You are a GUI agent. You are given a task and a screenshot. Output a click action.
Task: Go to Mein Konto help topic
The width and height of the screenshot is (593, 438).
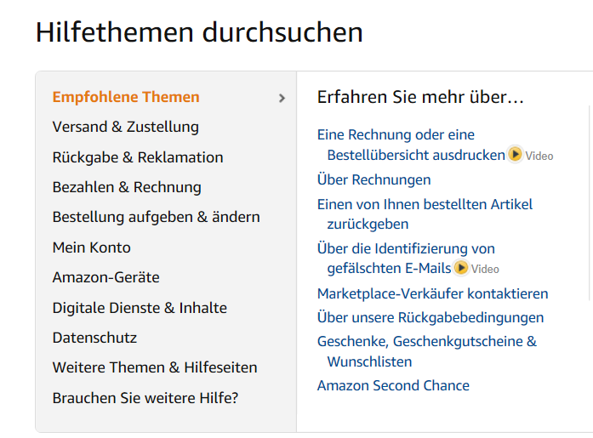(x=92, y=247)
